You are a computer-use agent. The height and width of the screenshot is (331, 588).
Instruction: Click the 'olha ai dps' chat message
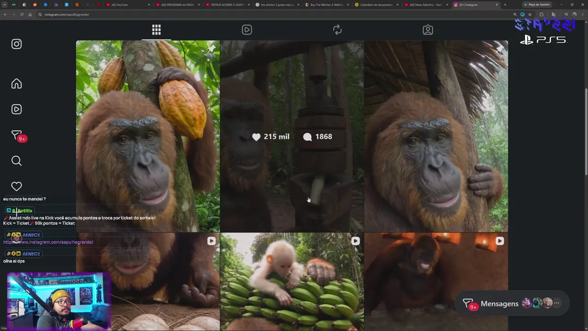point(14,261)
